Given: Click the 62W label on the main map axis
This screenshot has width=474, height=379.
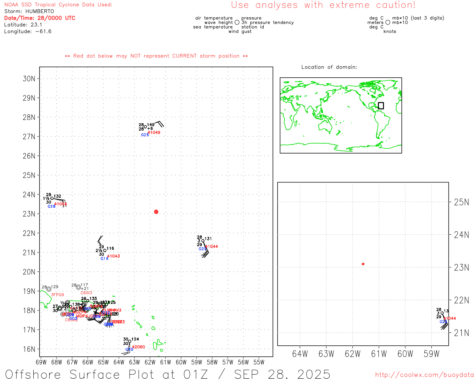Looking at the screenshot, I should point(150,362).
